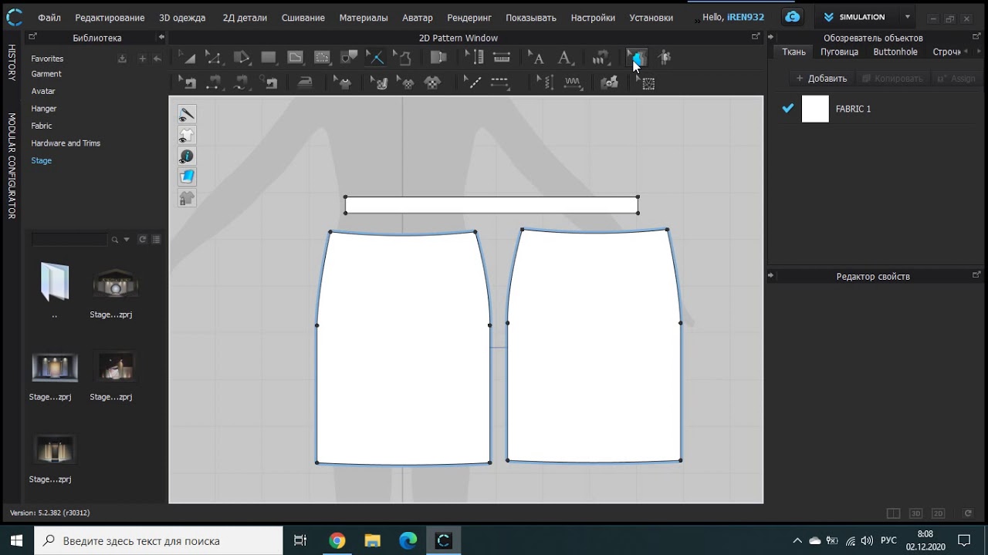Switch to the Buttonhole tab

(x=895, y=52)
